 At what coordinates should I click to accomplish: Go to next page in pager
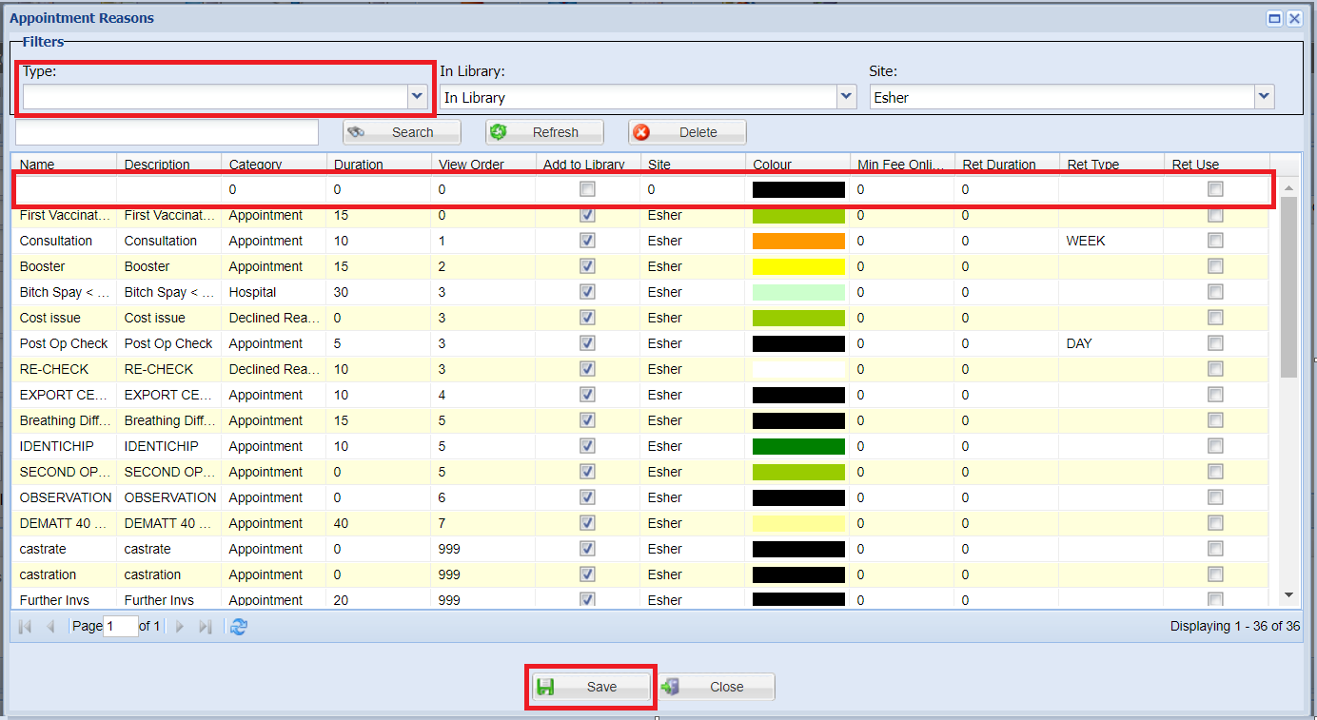180,627
